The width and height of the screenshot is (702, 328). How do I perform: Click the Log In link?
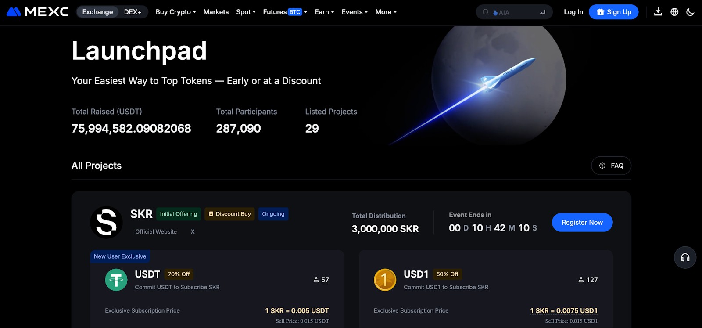click(x=573, y=12)
